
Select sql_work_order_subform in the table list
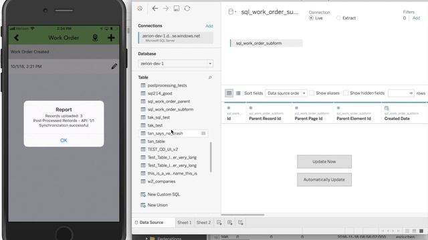tap(171, 109)
